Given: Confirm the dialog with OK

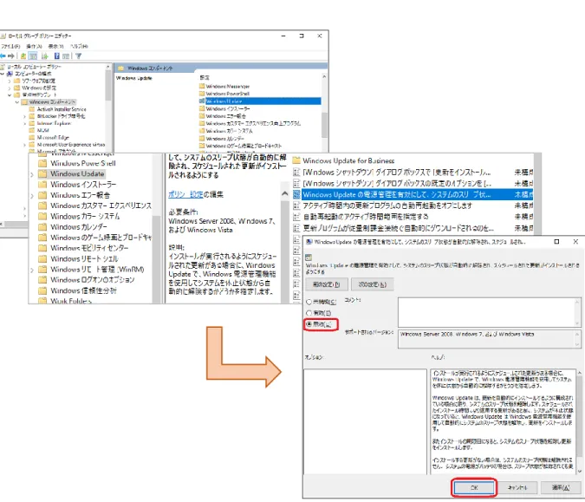Looking at the screenshot, I should (x=474, y=487).
